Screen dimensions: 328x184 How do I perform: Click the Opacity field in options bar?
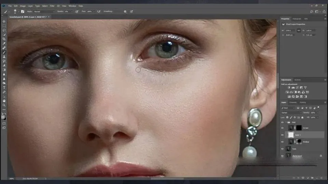click(67, 11)
